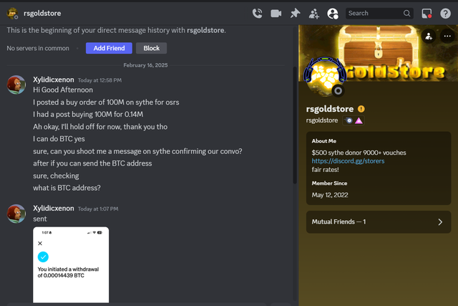458x306 pixels.
Task: Click the rsgoldstore title in the header
Action: coord(42,14)
